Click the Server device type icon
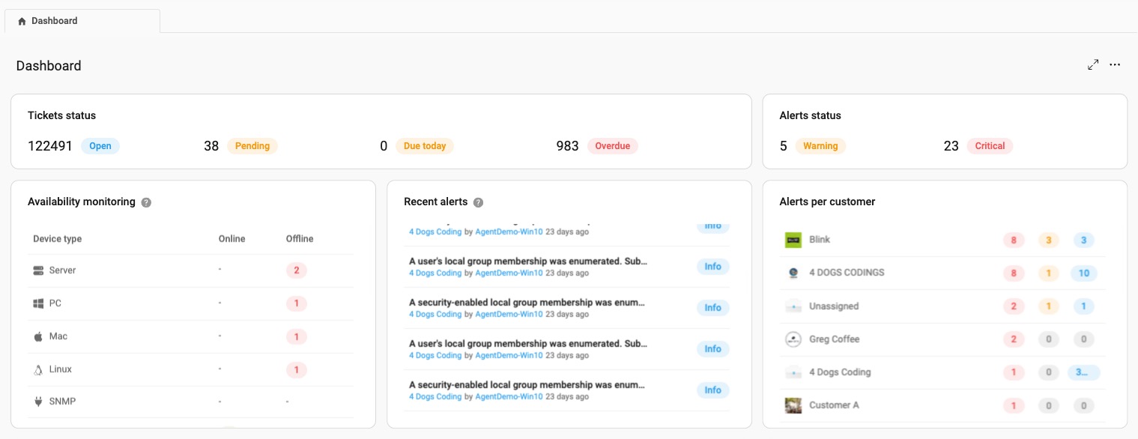 (x=38, y=270)
